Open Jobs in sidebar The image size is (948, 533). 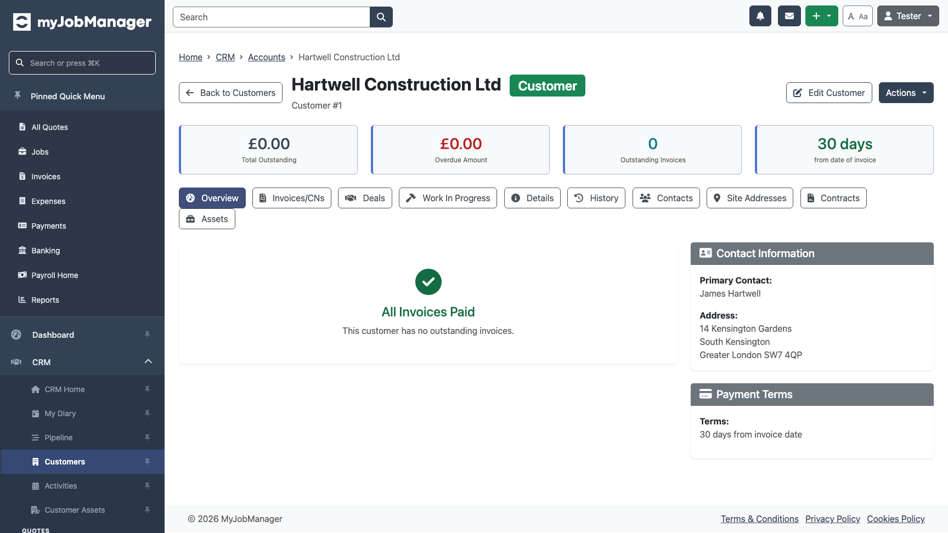pos(82,152)
